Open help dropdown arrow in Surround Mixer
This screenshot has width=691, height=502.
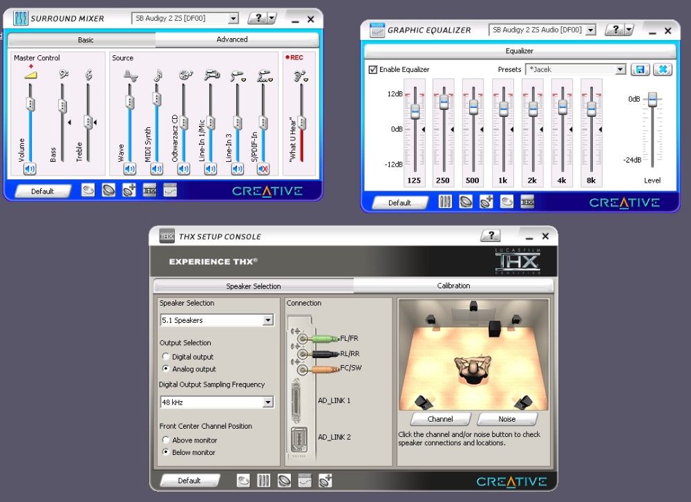(272, 18)
